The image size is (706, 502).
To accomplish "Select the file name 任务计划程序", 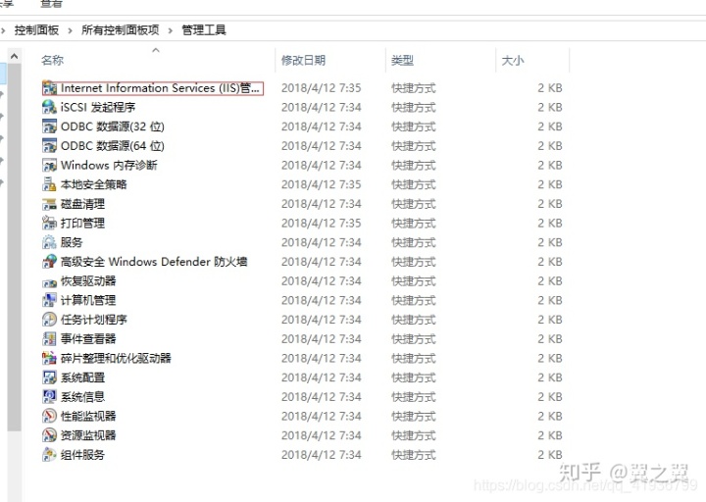I will pos(94,320).
